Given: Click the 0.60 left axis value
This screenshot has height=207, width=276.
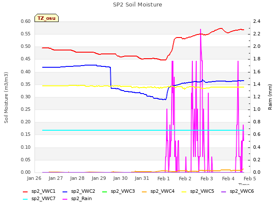Looking at the screenshot, I should [x=26, y=21].
